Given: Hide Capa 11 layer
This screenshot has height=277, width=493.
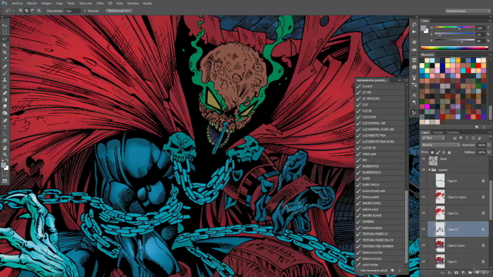Looking at the screenshot, I should coord(424,213).
